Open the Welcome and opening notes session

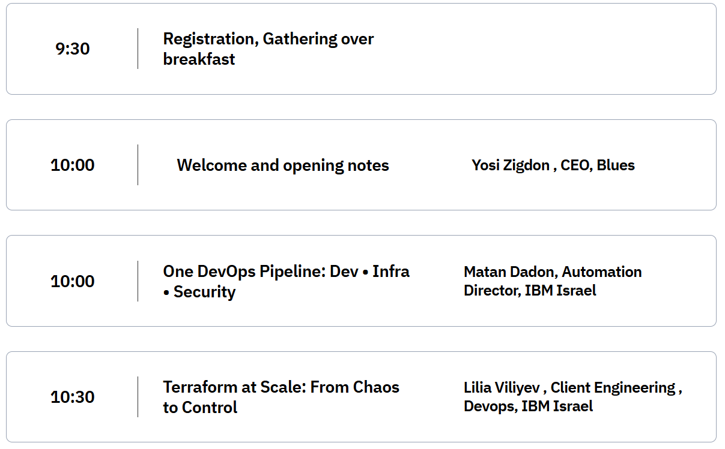pyautogui.click(x=283, y=165)
